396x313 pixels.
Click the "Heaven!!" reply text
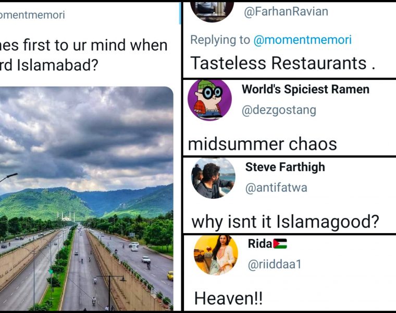point(228,298)
